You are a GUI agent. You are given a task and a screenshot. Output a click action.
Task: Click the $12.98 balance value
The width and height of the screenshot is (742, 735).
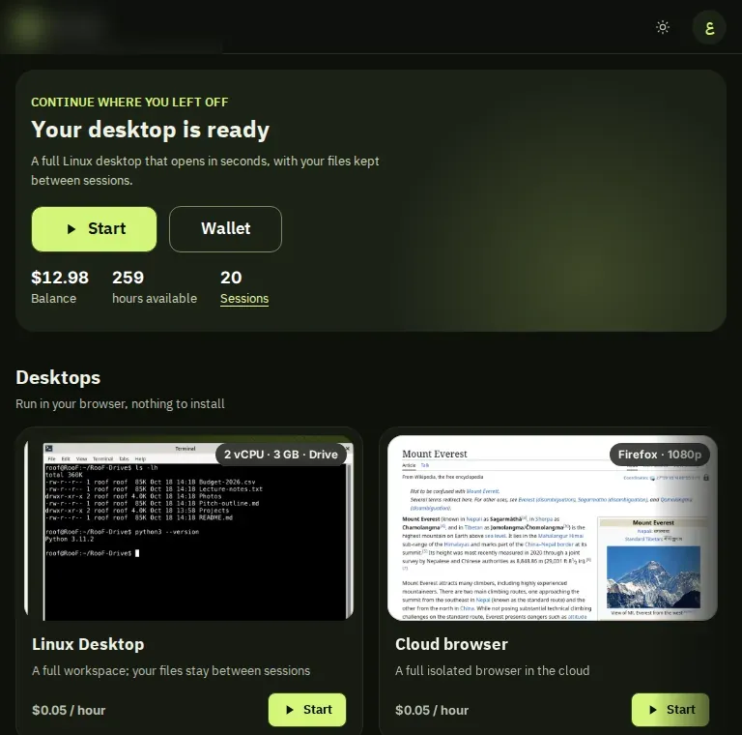(x=60, y=278)
